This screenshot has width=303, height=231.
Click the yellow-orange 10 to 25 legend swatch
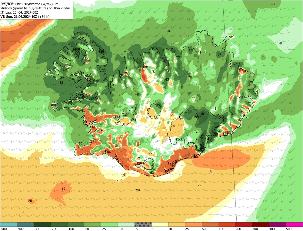tap(177, 224)
